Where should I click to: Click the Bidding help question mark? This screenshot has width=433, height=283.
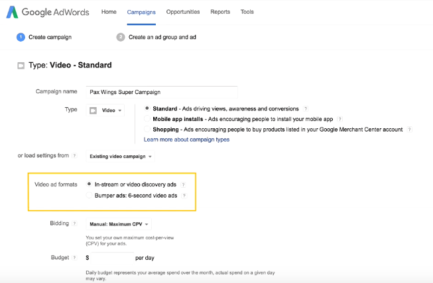coord(74,224)
